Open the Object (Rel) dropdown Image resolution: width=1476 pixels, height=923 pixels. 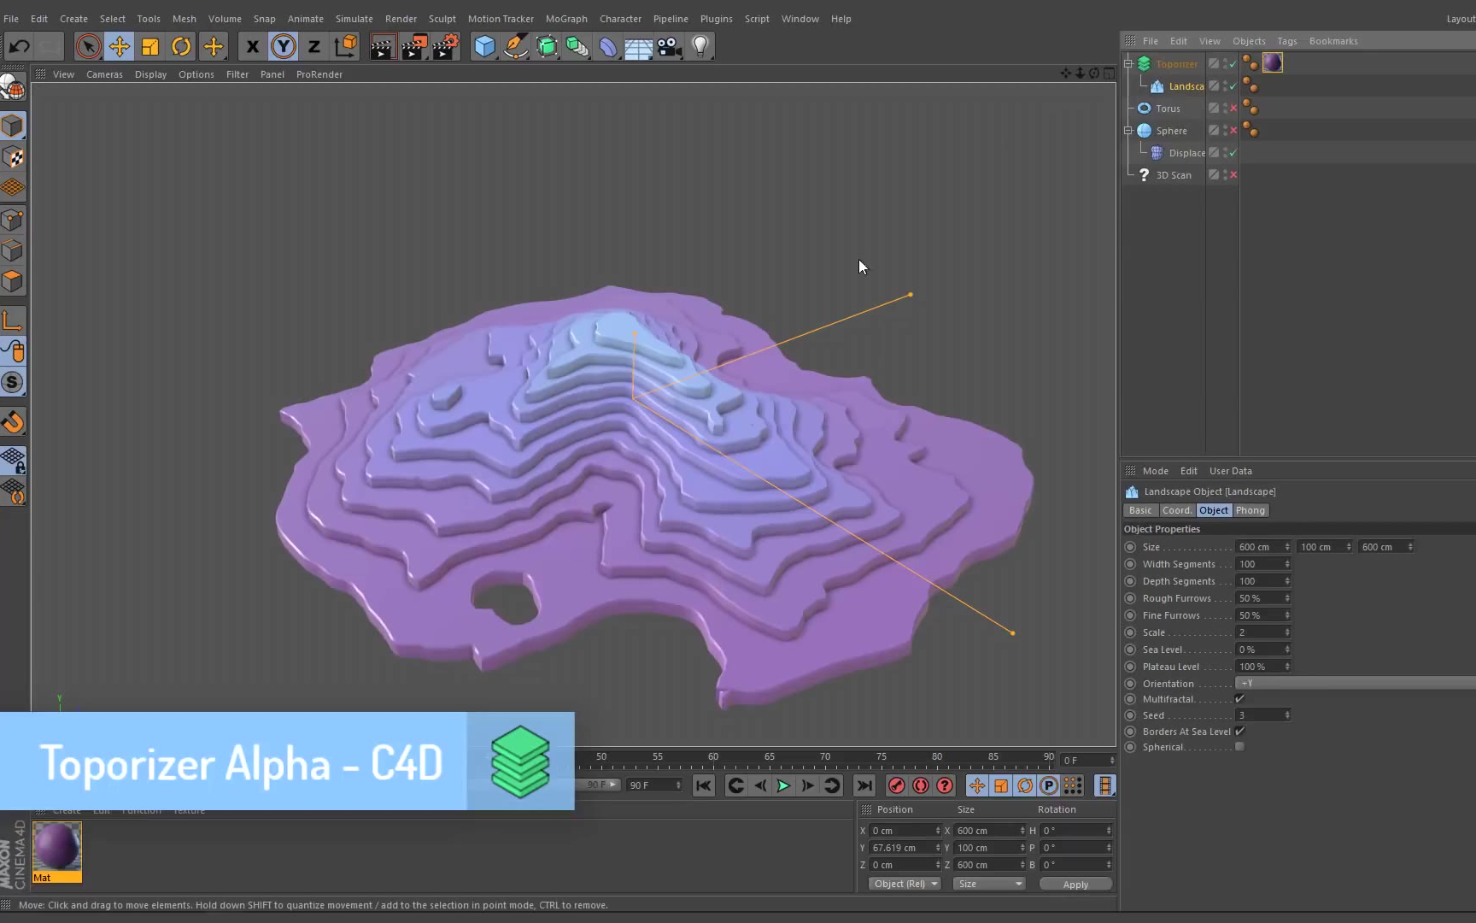click(905, 884)
